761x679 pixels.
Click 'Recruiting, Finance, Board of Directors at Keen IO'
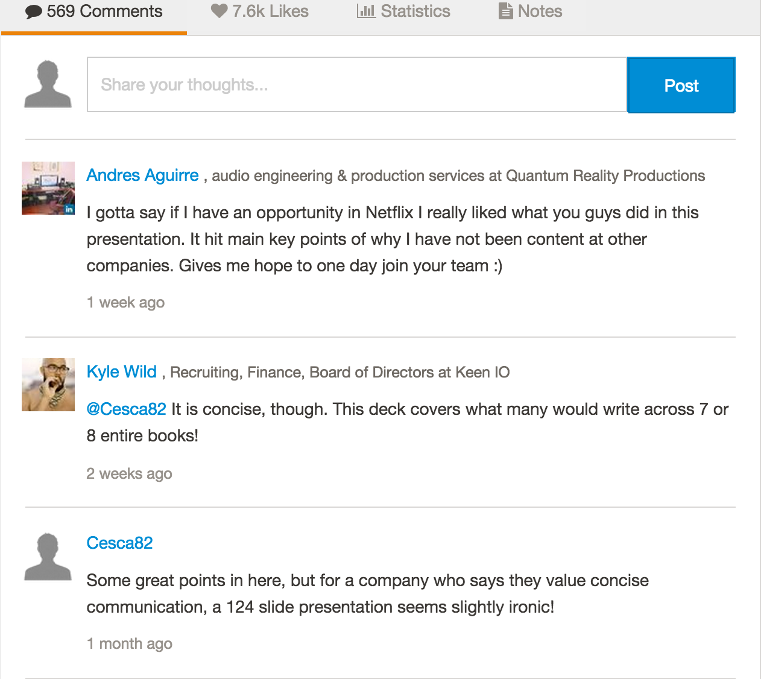coord(340,372)
